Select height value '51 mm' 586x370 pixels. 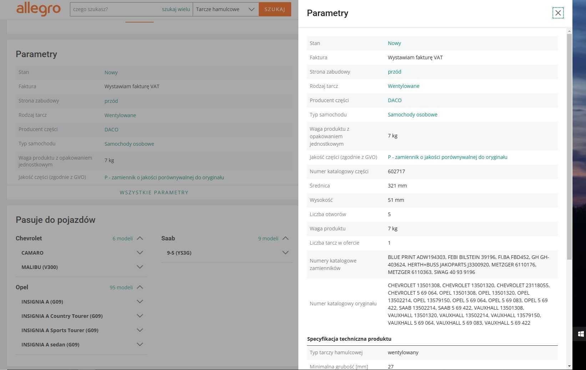396,200
